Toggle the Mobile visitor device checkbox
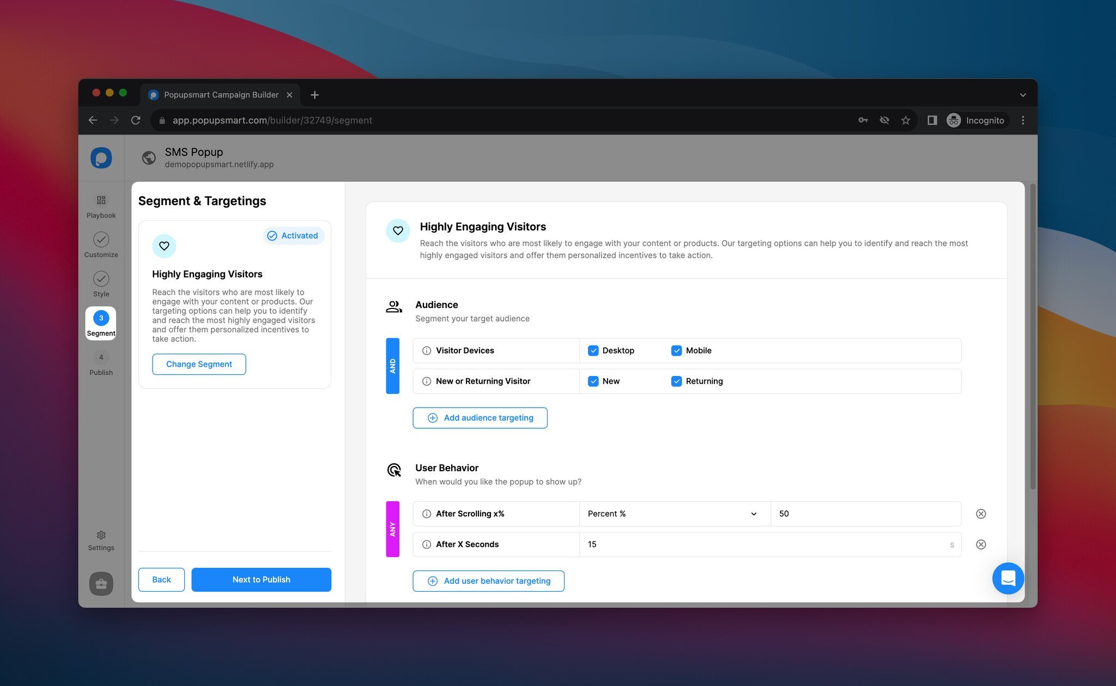 (x=677, y=350)
